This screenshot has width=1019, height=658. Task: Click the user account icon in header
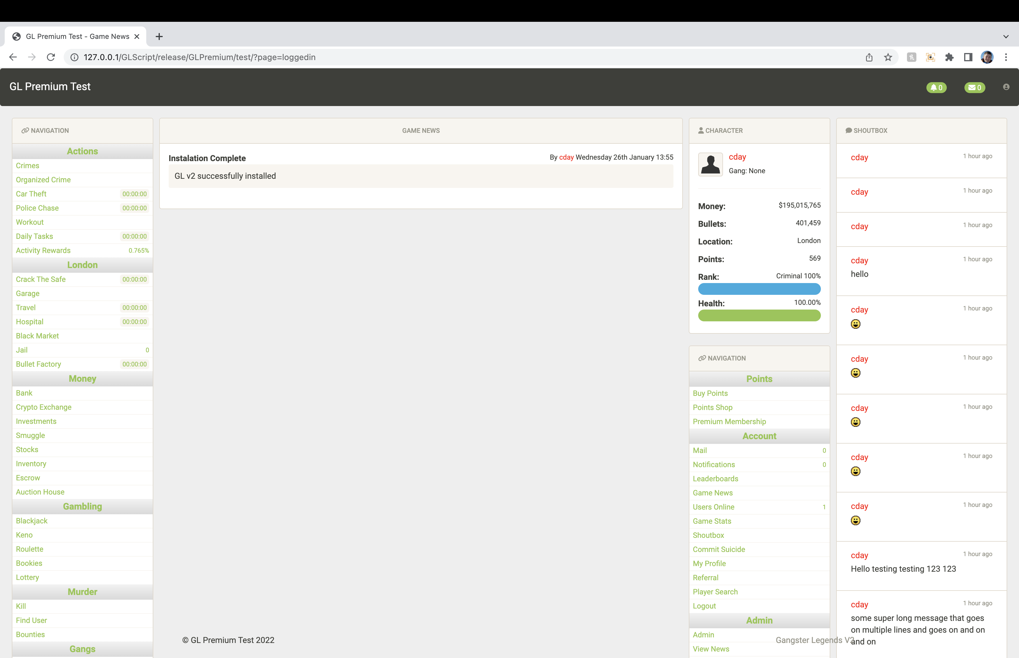coord(1006,87)
